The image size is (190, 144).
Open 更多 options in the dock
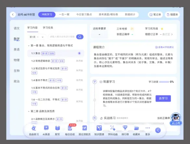tap(147, 131)
